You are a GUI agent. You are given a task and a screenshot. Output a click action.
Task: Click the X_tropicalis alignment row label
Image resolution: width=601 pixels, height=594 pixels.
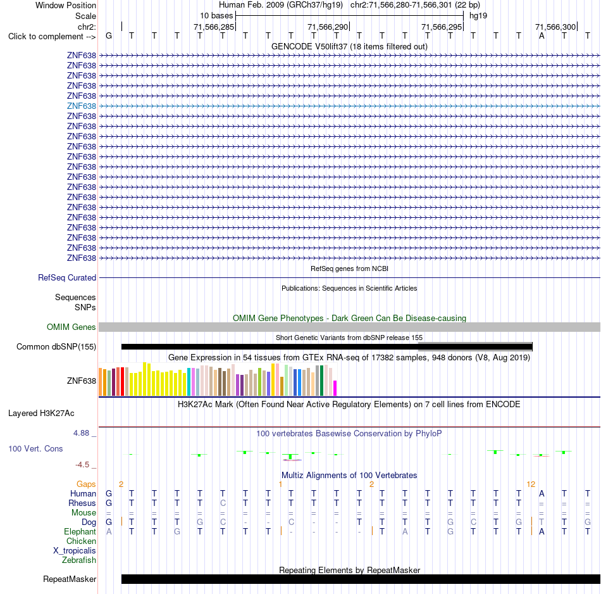(x=75, y=551)
